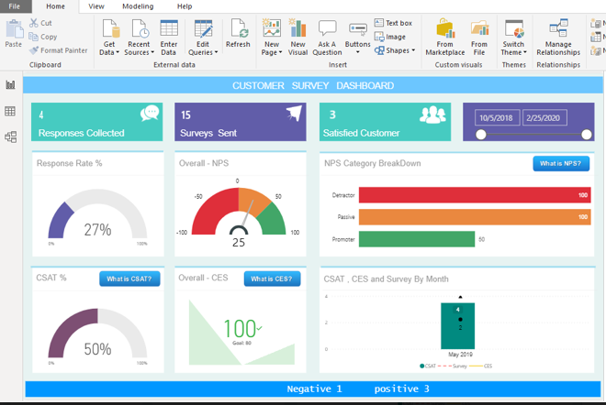Open the Shapes dropdown
This screenshot has height=405, width=606.
(397, 50)
